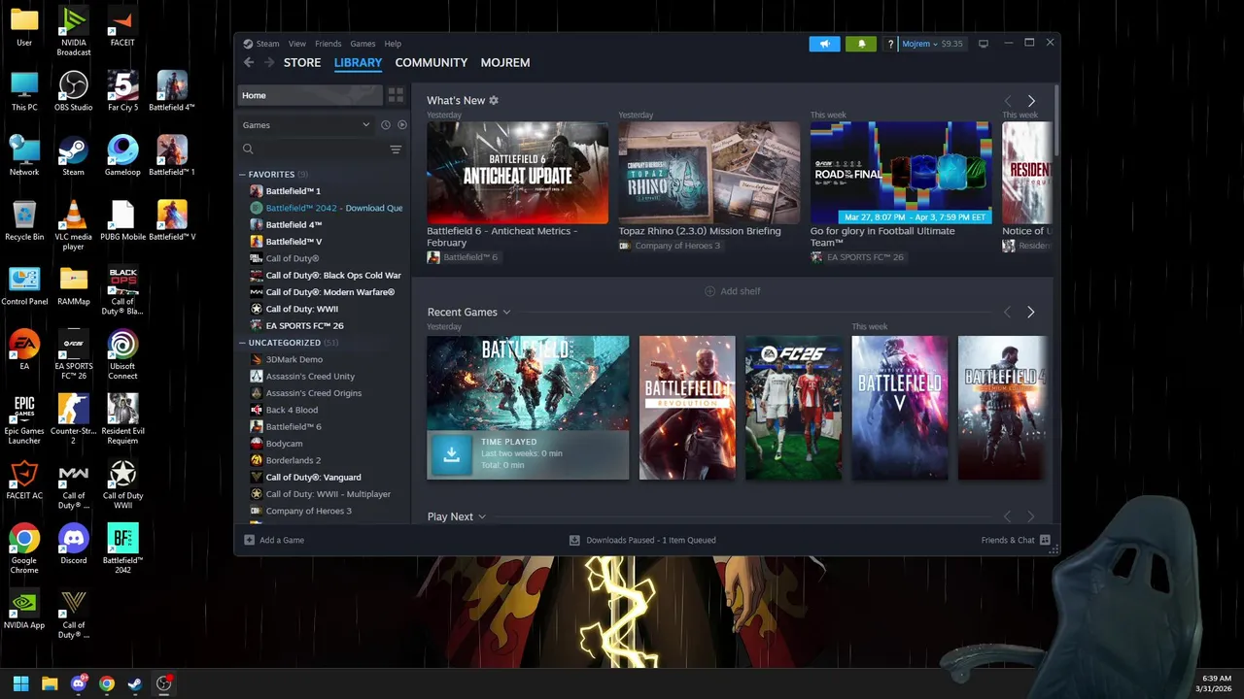Screen dimensions: 1244x699
Task: Select Assassin's Creed Origins in list
Action: [x=314, y=393]
